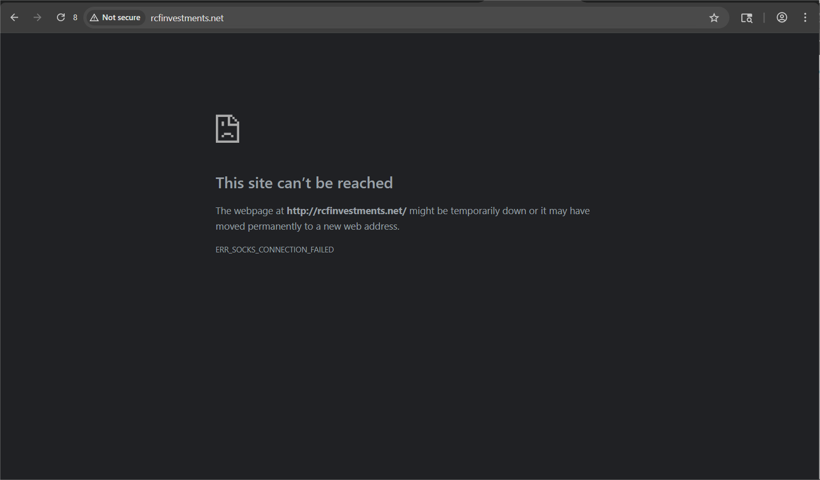Click the number 8 beside reload
This screenshot has height=480, width=820.
click(x=75, y=18)
